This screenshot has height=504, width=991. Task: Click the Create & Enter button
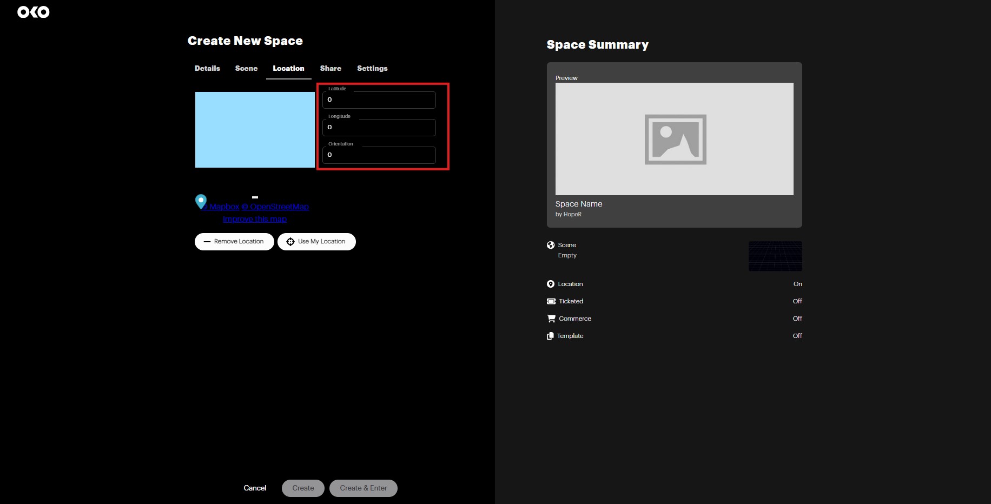(x=364, y=488)
